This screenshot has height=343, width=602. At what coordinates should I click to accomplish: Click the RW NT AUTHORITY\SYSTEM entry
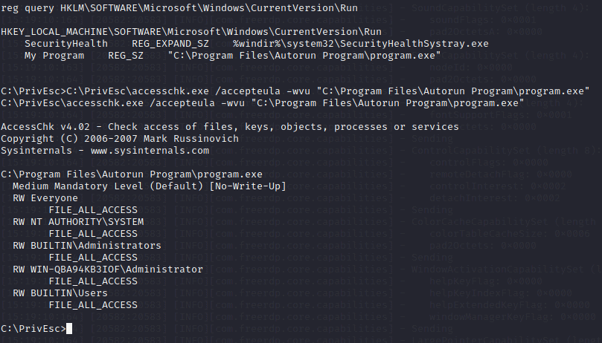pos(78,222)
